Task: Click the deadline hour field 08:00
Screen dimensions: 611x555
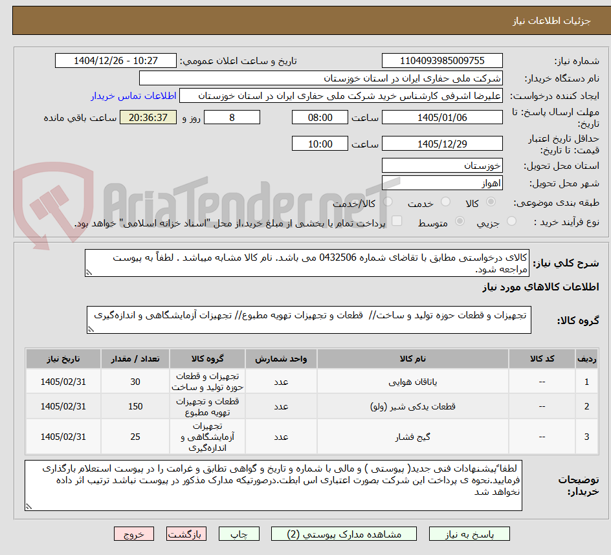Action: point(320,117)
